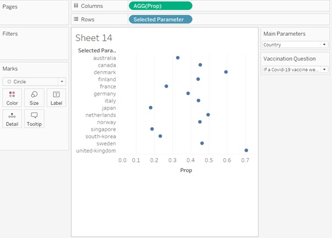
Task: Open the Color marks card
Action: tap(12, 98)
